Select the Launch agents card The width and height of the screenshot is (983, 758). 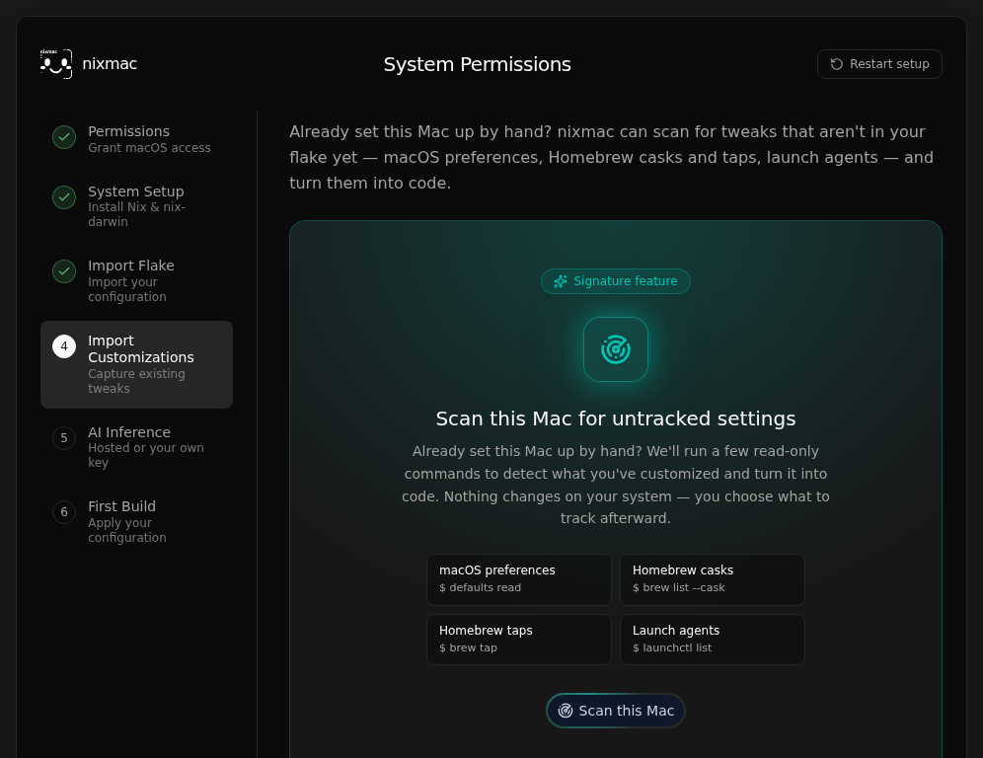(713, 640)
